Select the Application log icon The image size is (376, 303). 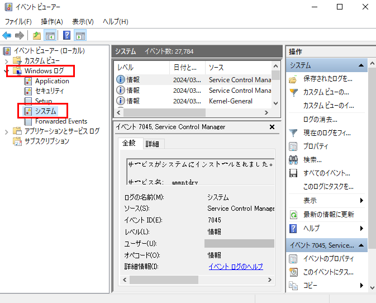28,81
